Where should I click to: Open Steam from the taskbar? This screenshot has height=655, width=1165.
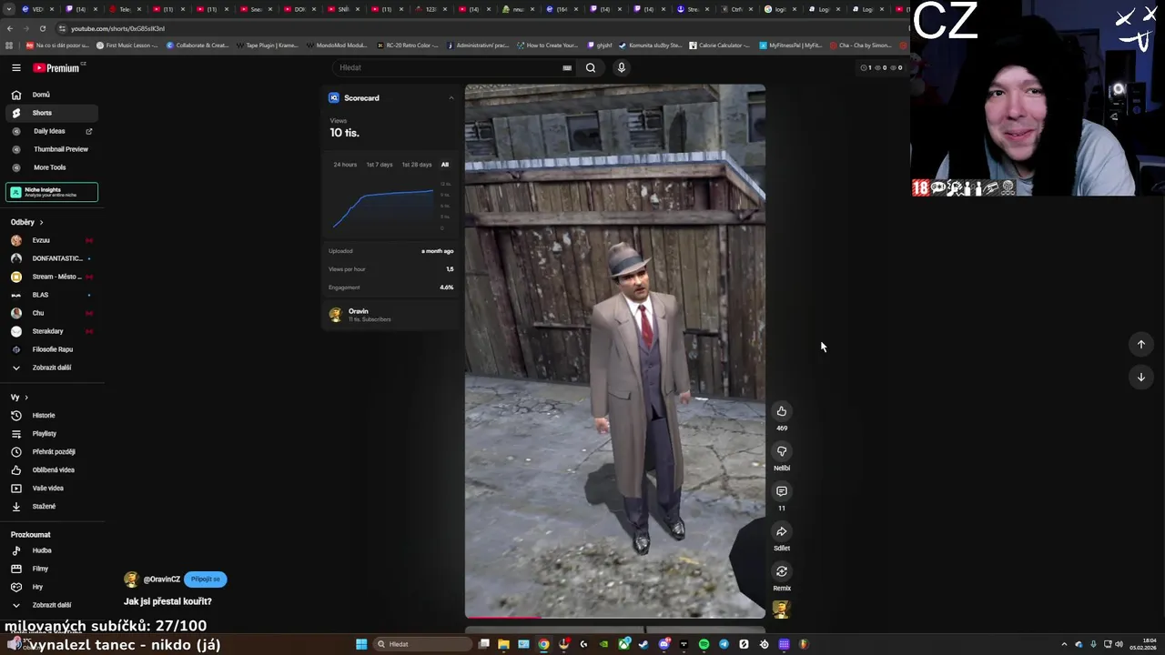(x=643, y=644)
